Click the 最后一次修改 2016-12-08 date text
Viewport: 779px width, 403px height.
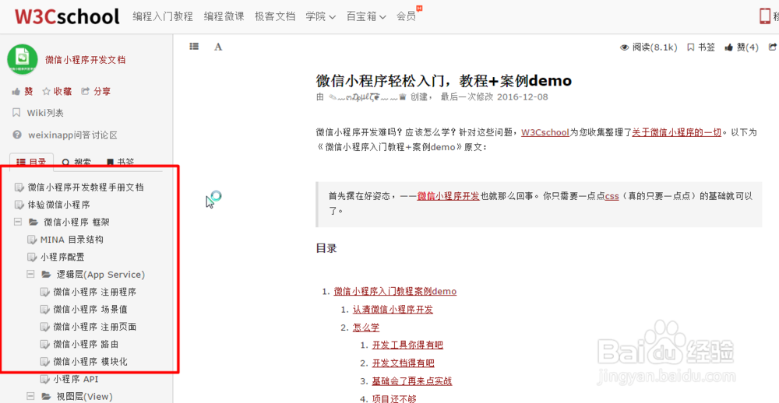click(495, 96)
